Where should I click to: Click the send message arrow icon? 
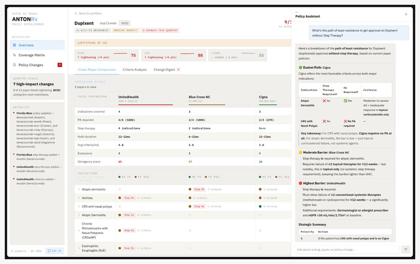(405, 249)
